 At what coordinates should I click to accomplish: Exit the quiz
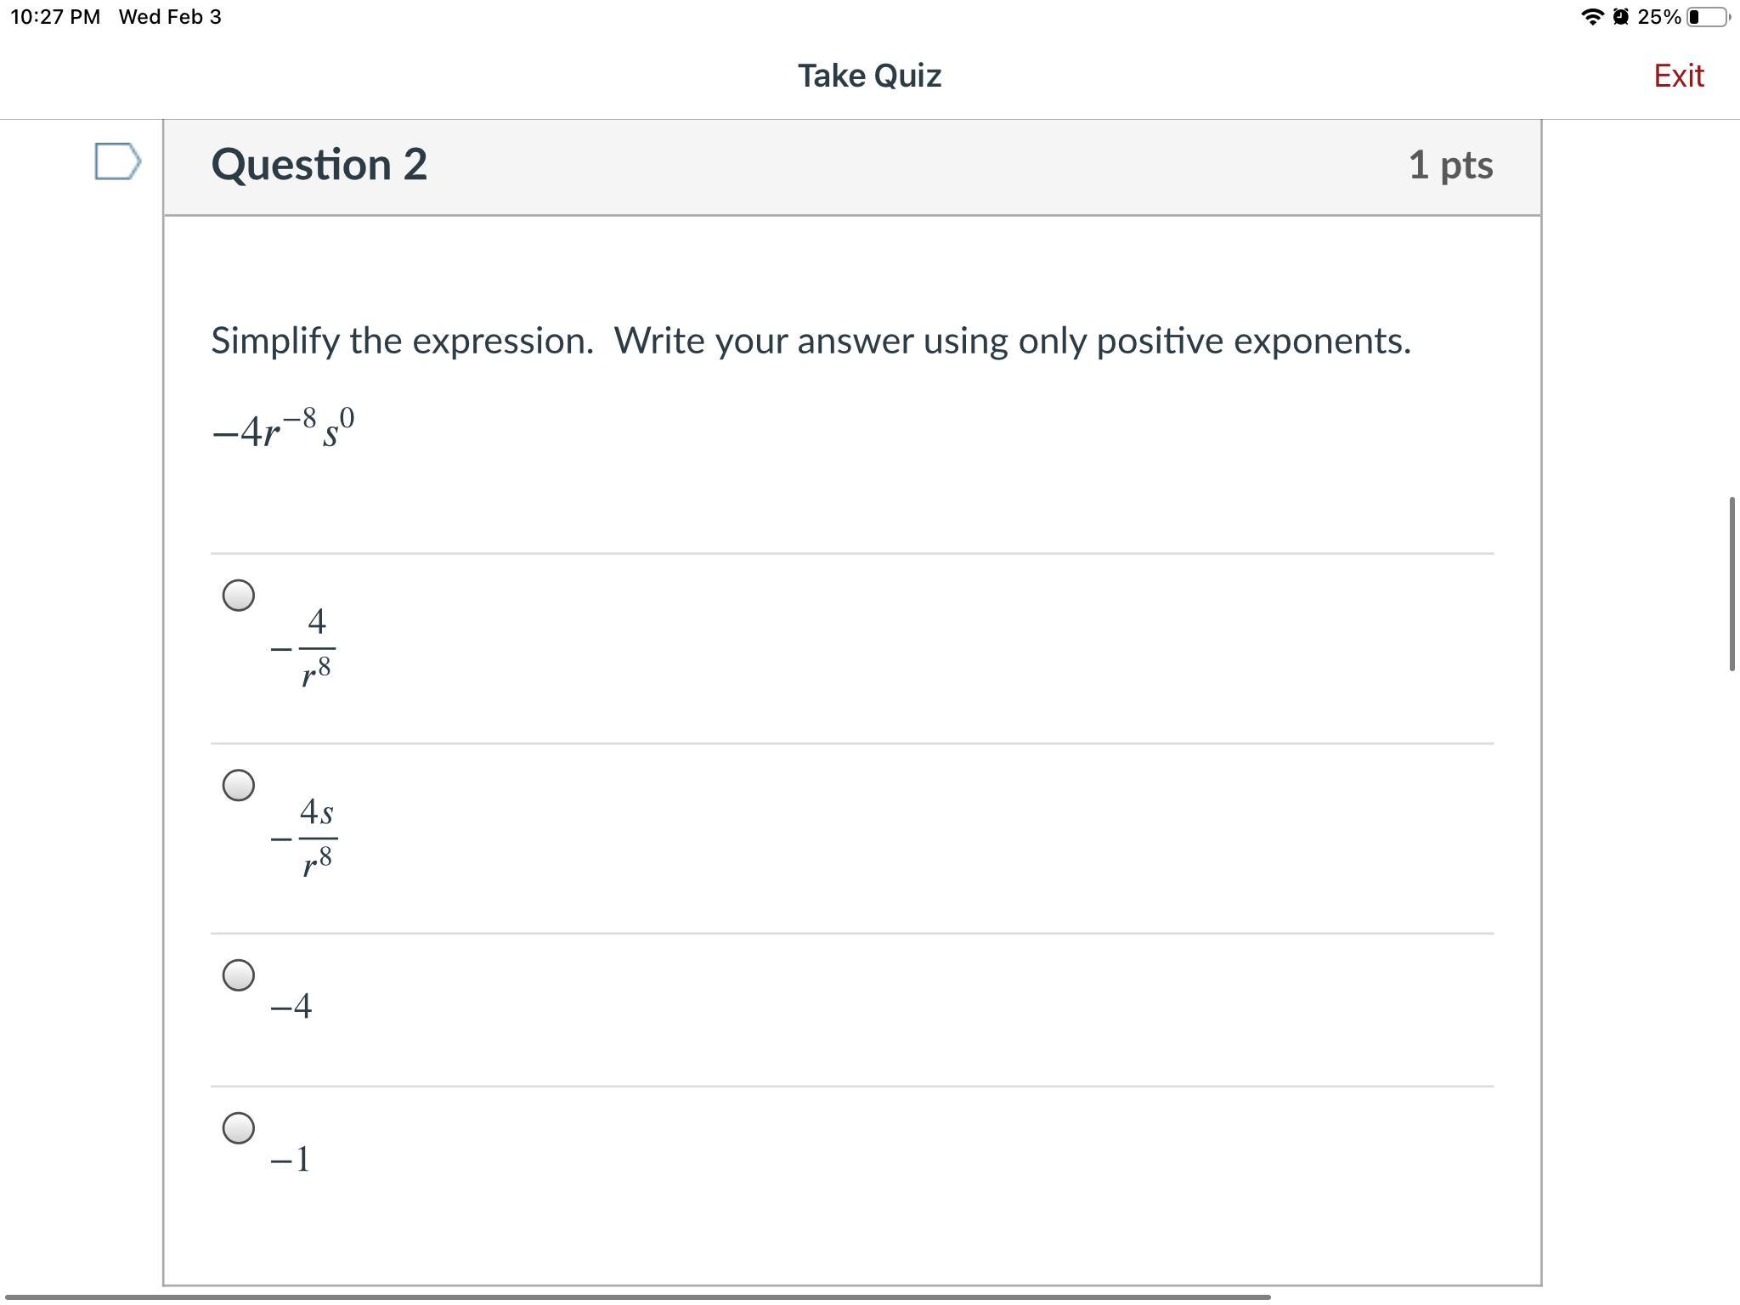pos(1678,76)
